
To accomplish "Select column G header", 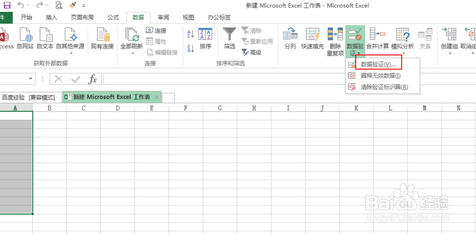I will pyautogui.click(x=220, y=108).
